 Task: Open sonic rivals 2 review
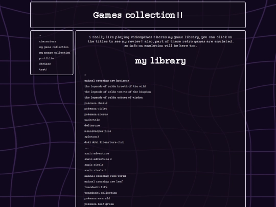pos(95,170)
